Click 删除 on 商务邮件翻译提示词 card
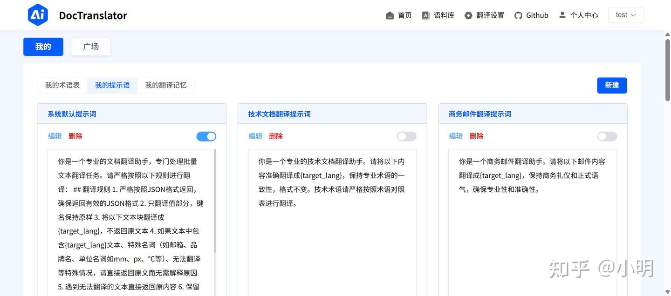Screen dimensions: 671x296 point(476,136)
